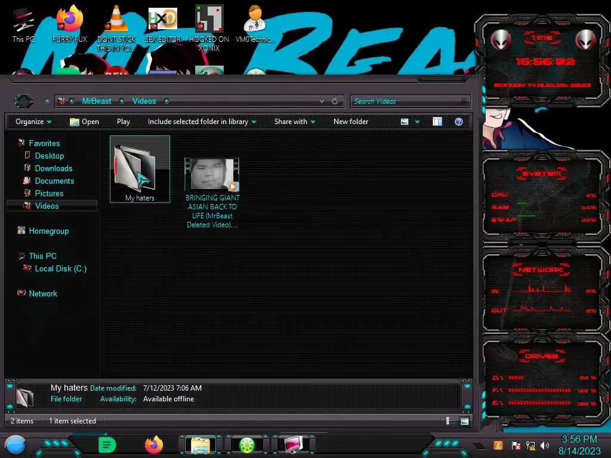The width and height of the screenshot is (611, 458).
Task: Open Homegroup in navigation pane
Action: [x=49, y=231]
